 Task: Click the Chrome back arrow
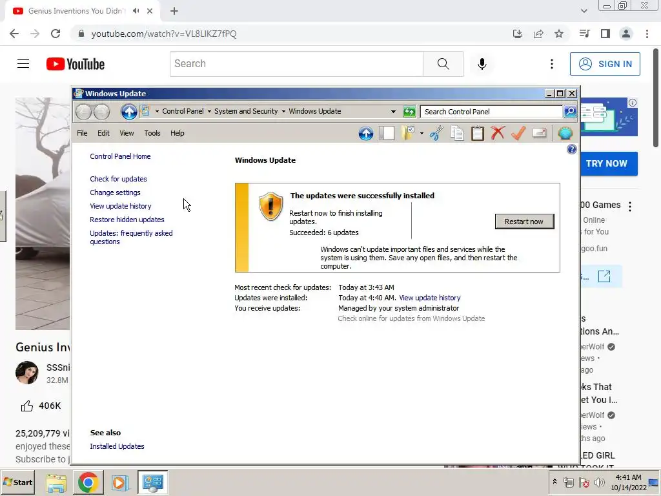point(14,34)
